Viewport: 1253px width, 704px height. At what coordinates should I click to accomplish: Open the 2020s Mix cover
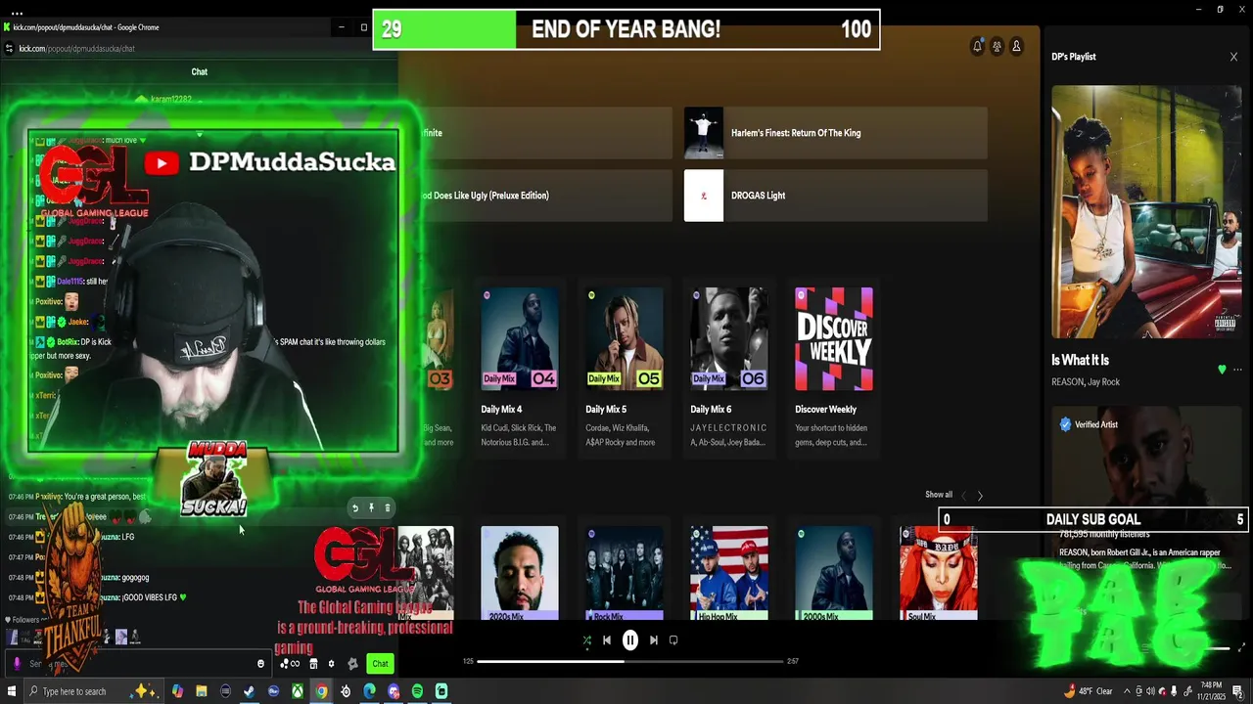520,573
